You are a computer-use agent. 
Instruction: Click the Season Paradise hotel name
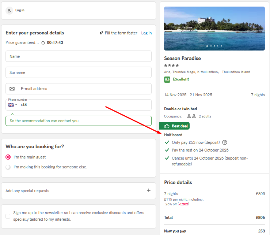pyautogui.click(x=182, y=58)
